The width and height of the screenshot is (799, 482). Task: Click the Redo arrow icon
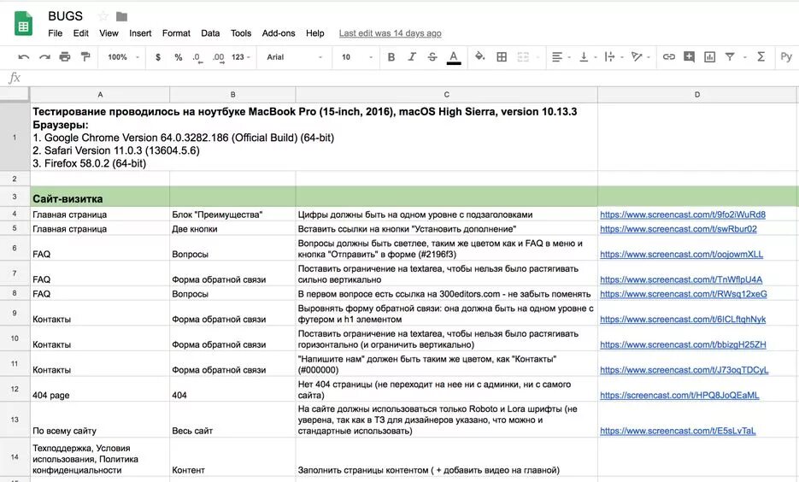[44, 57]
